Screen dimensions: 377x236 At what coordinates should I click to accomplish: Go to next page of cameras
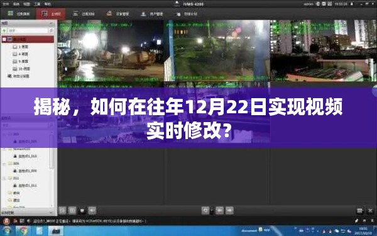[x=229, y=210]
